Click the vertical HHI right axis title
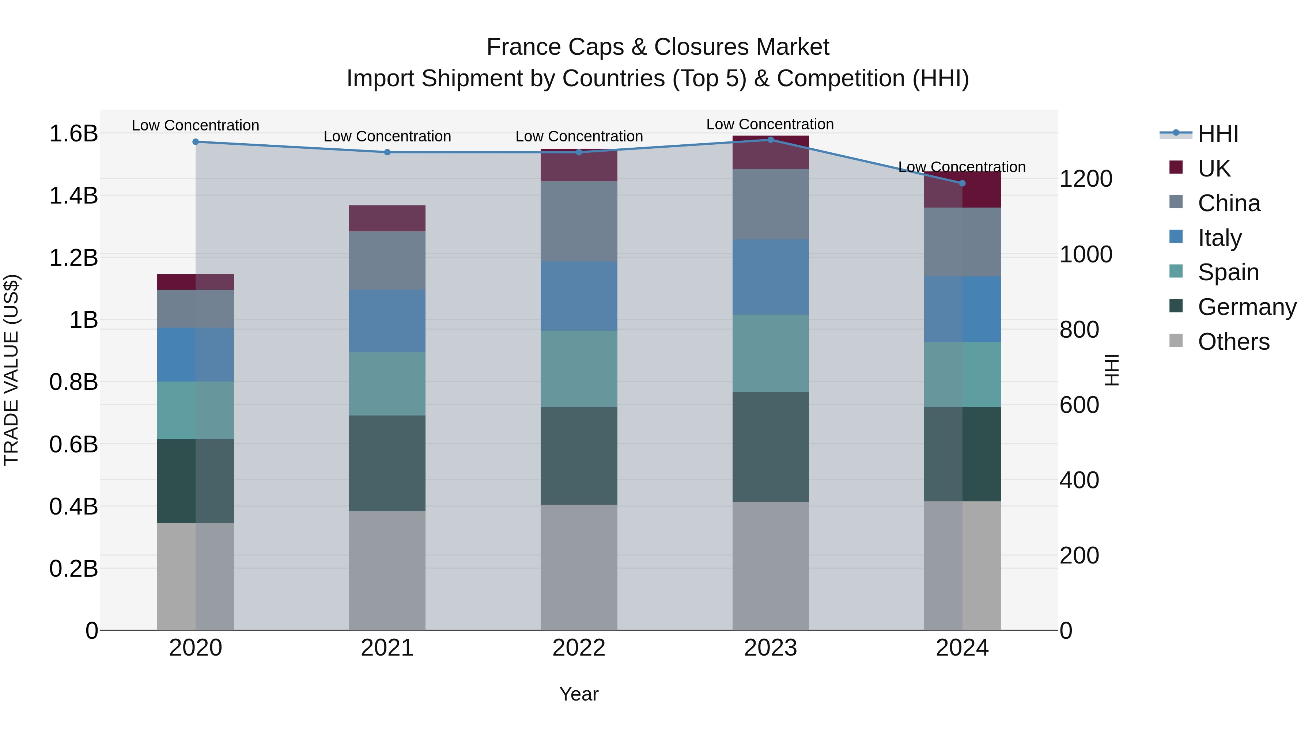Screen dimensions: 1316x740 point(1112,370)
